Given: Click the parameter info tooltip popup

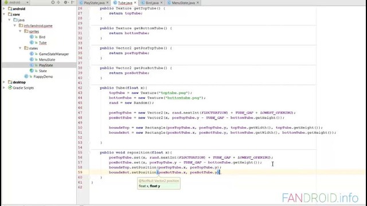Looking at the screenshot, I should coord(159,183).
